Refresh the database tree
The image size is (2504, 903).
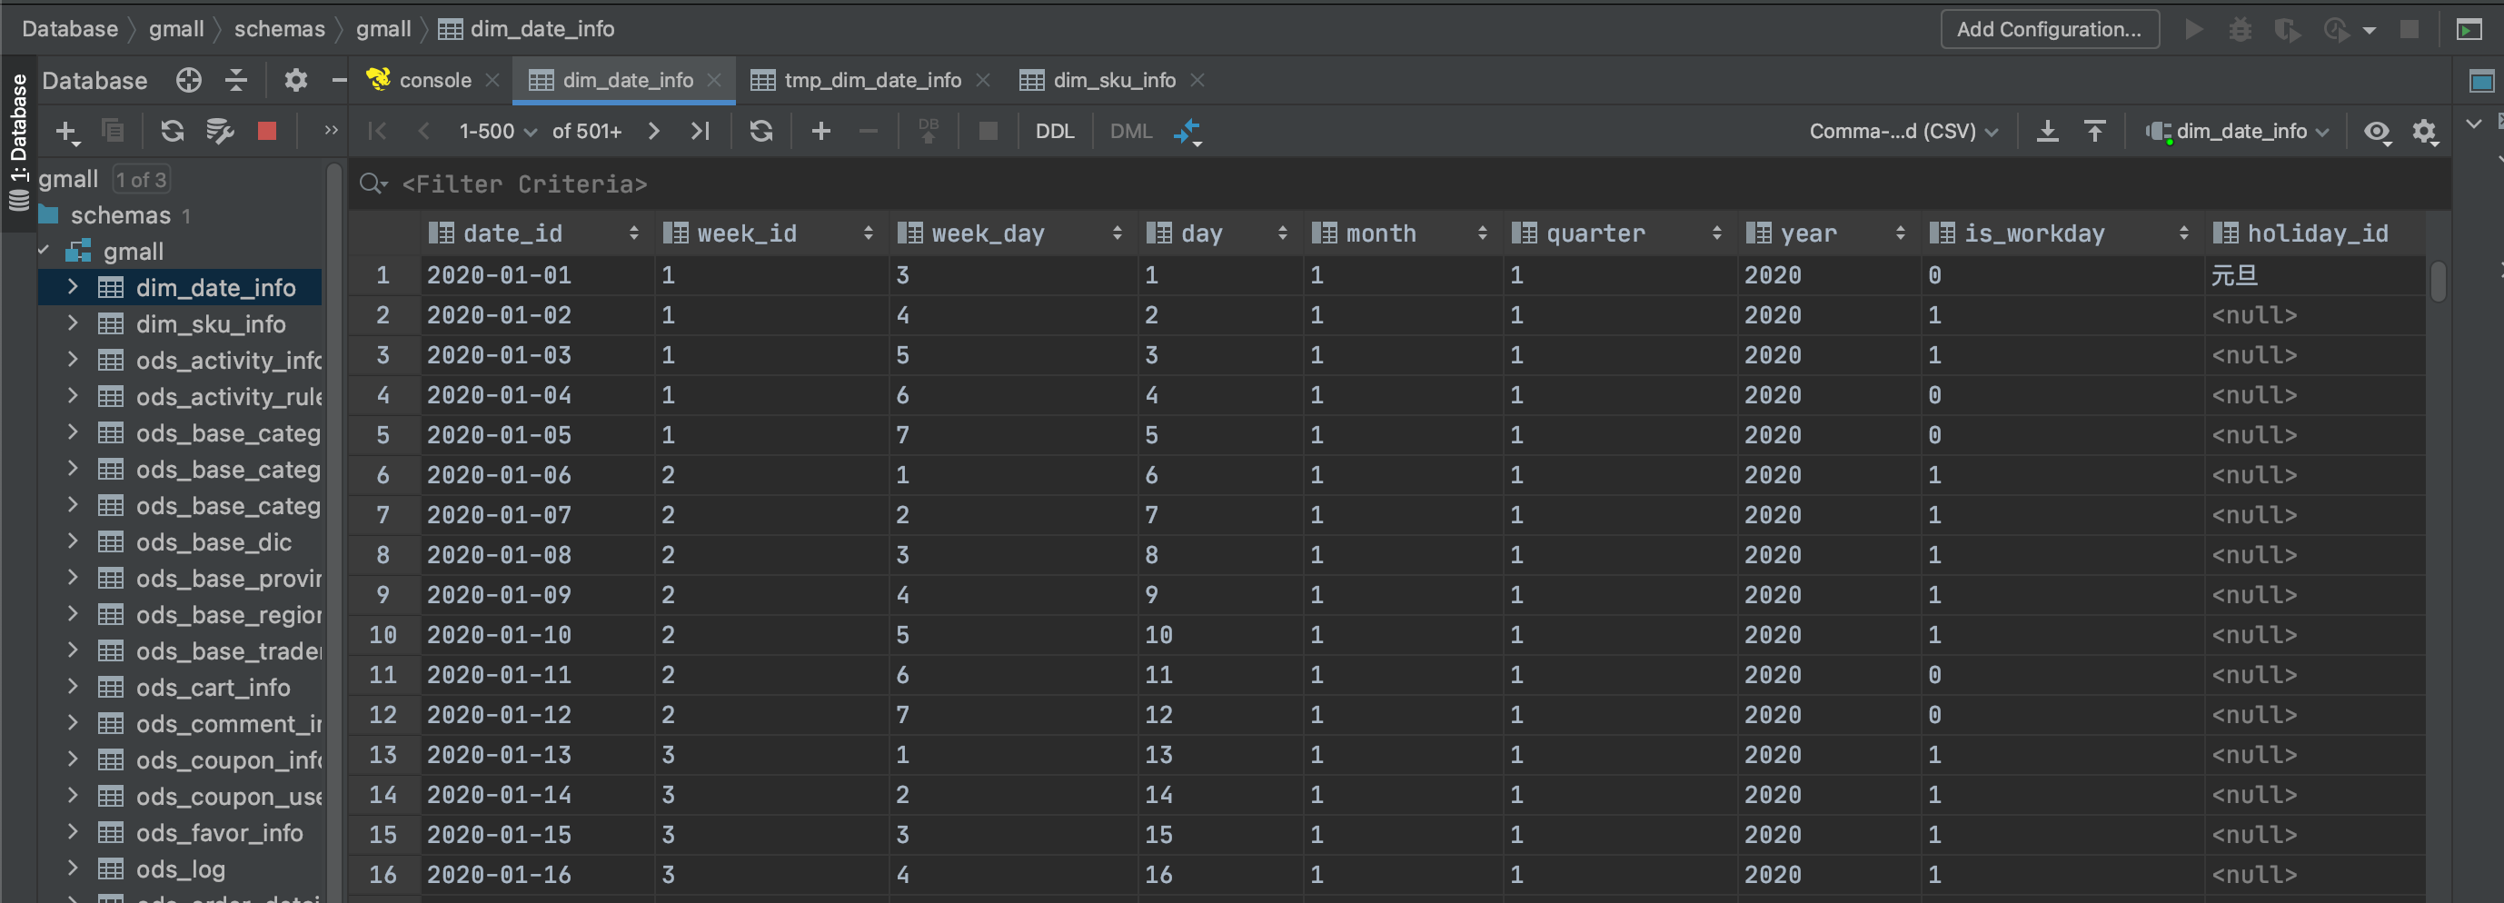172,130
